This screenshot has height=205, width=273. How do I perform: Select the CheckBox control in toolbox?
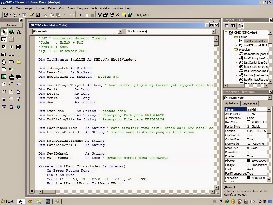click(4, 47)
